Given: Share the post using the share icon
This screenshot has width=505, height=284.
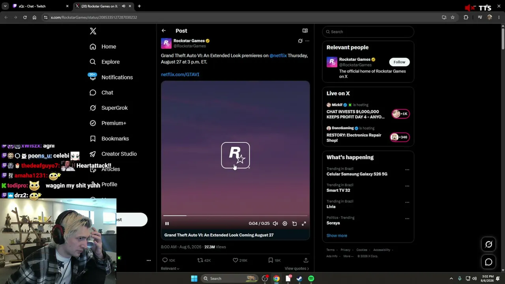Looking at the screenshot, I should [306, 260].
